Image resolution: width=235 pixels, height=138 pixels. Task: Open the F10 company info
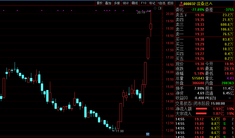pyautogui.click(x=144, y=3)
